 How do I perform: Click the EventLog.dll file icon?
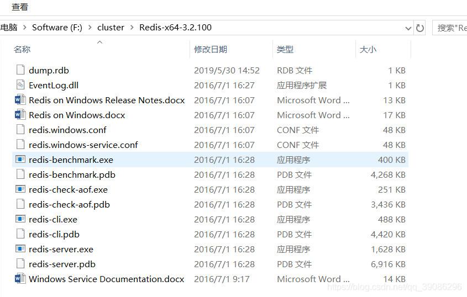[x=20, y=85]
